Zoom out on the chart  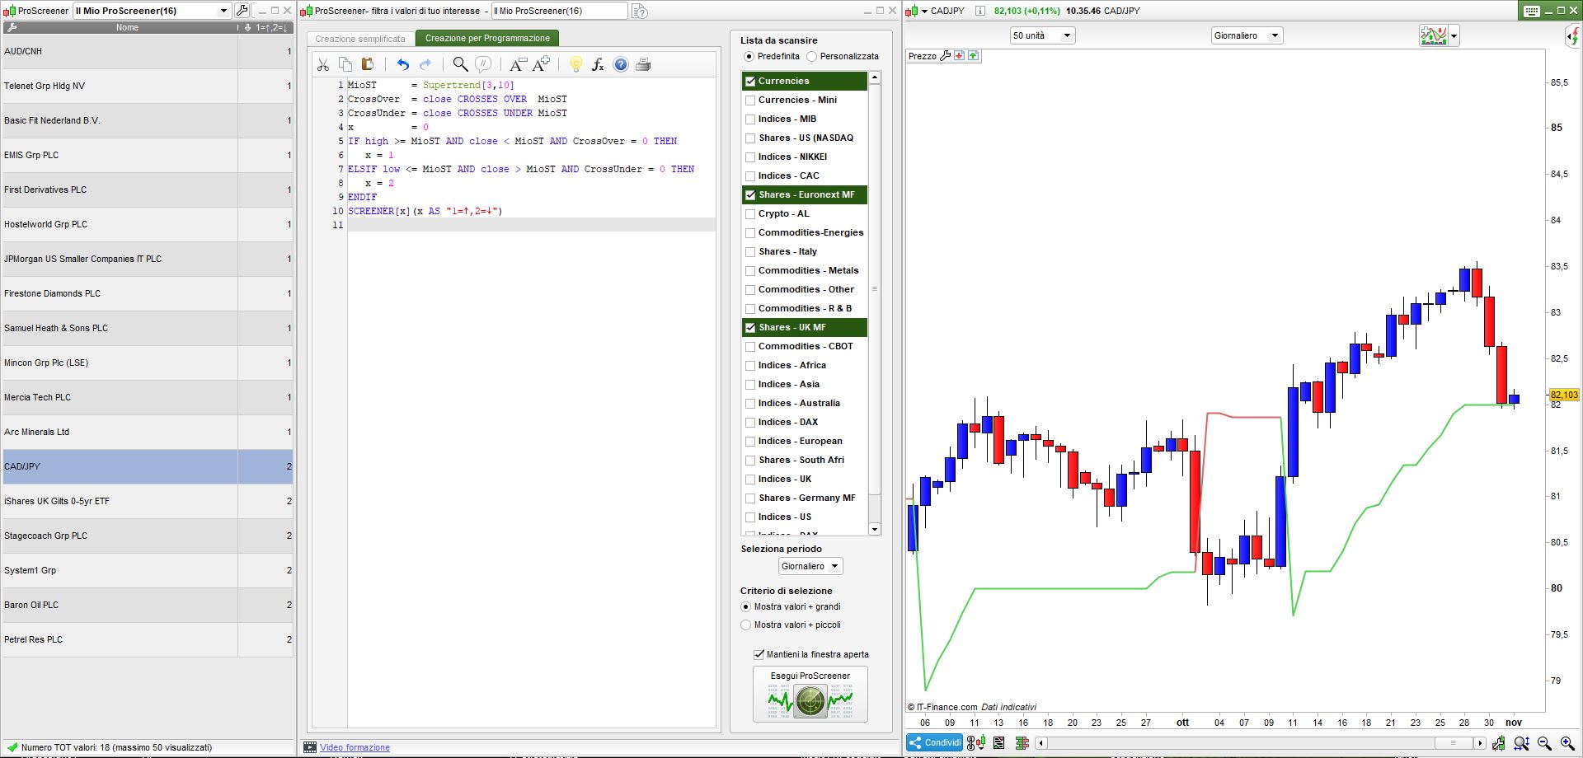point(1544,743)
